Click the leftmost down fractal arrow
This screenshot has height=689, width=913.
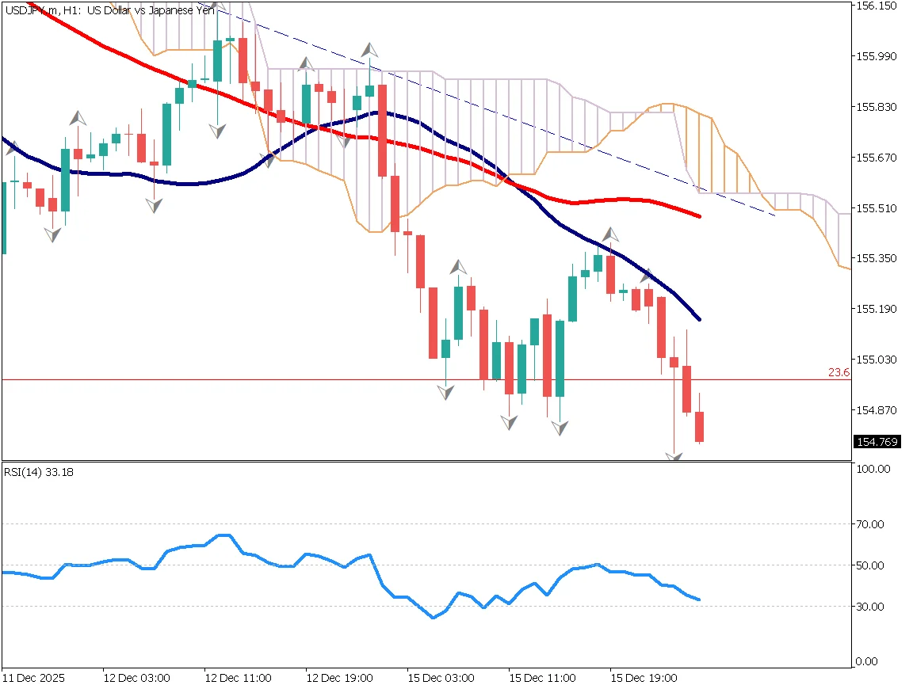click(52, 234)
